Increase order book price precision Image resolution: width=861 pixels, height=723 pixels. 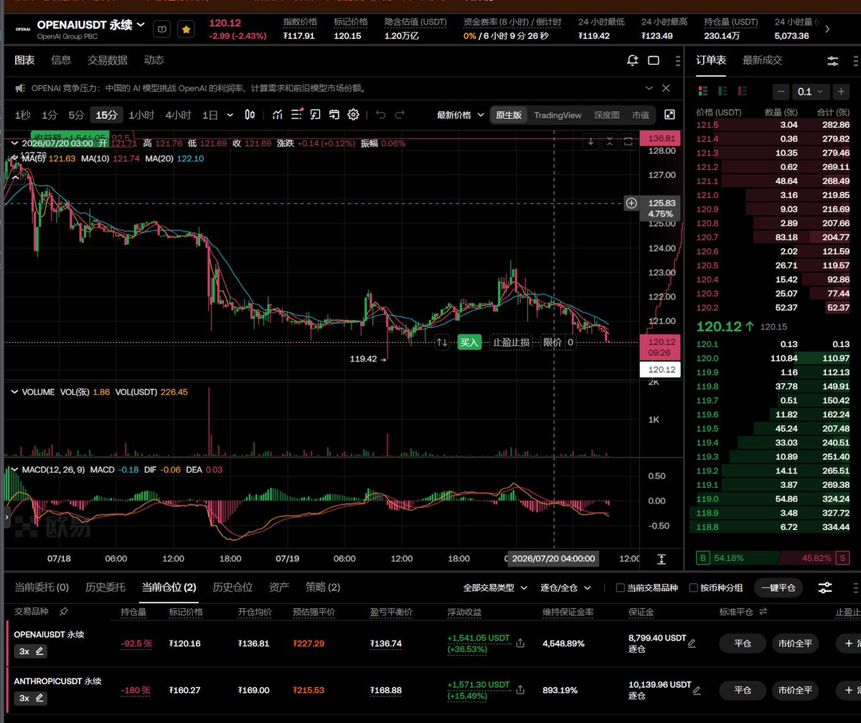coord(842,92)
